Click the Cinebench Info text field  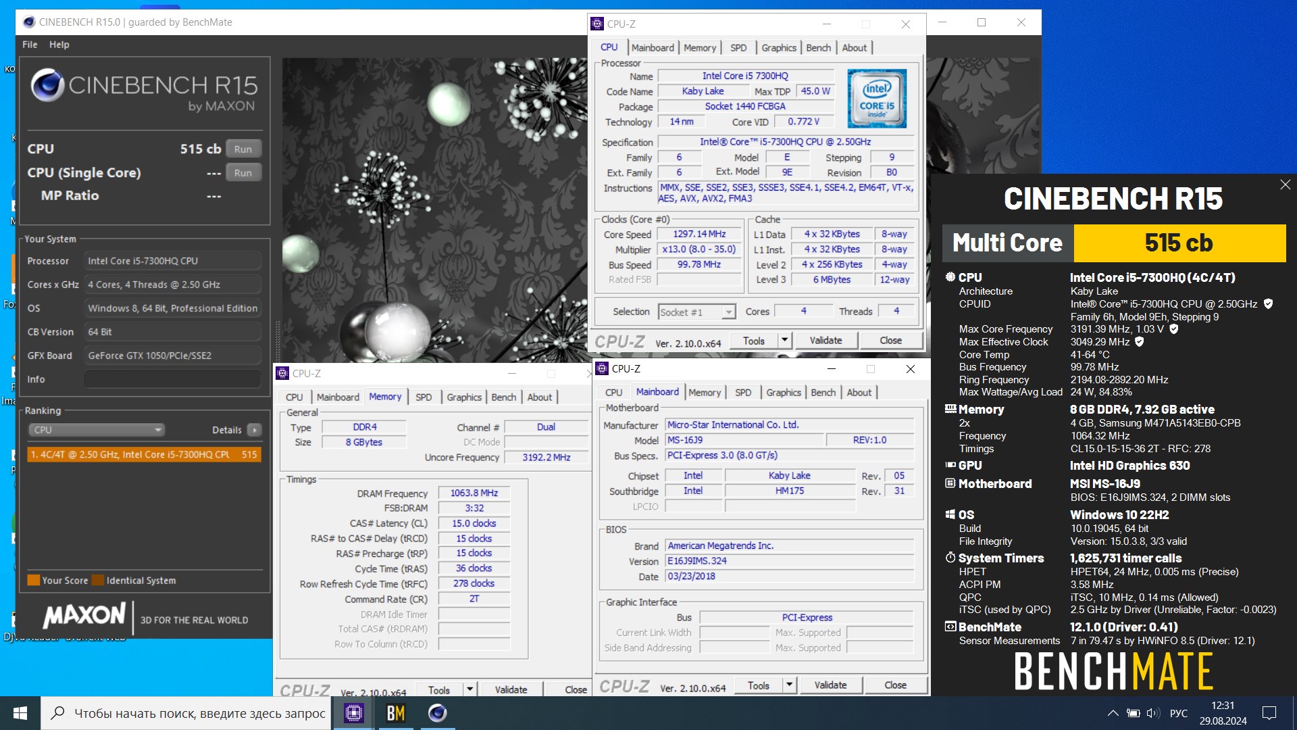click(172, 379)
